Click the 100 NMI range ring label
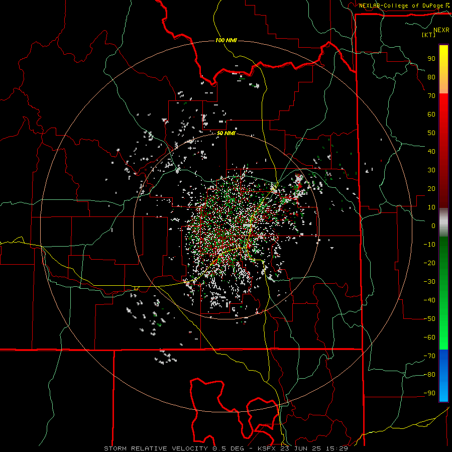Image resolution: width=452 pixels, height=452 pixels. [x=226, y=40]
